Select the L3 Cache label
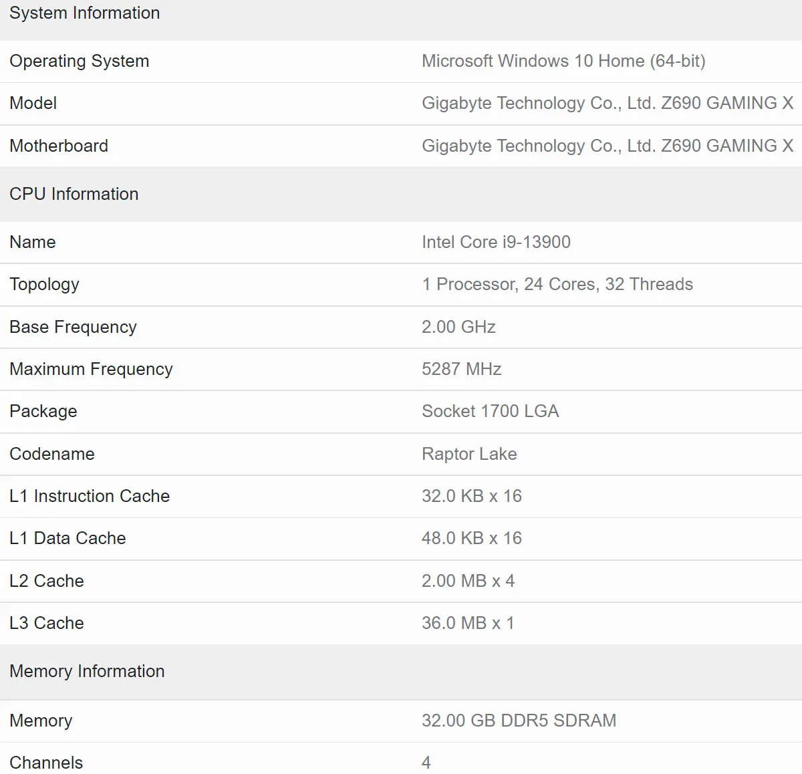The width and height of the screenshot is (802, 774). [x=47, y=623]
